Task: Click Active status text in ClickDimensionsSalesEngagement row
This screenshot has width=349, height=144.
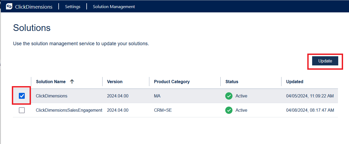Action: click(241, 110)
